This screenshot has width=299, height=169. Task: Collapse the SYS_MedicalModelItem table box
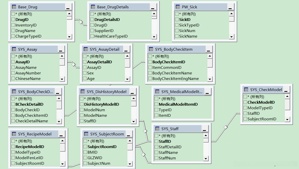[x=207, y=92]
